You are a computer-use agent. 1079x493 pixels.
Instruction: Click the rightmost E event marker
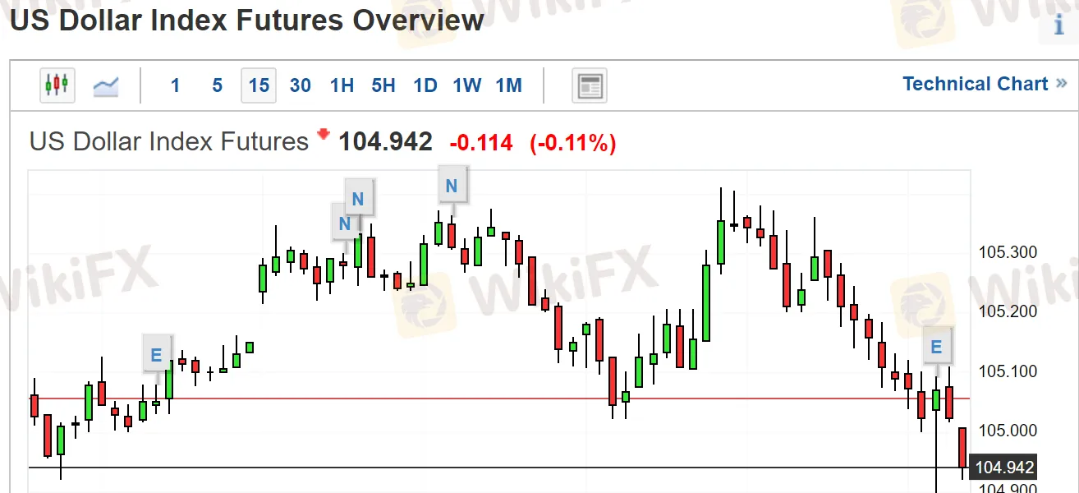click(x=936, y=347)
